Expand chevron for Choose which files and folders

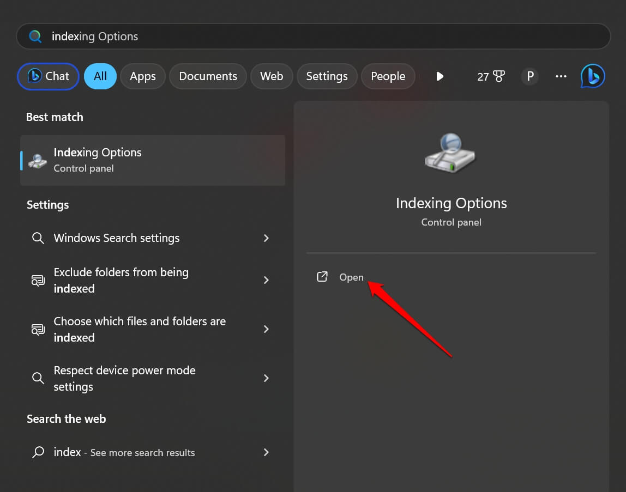266,329
